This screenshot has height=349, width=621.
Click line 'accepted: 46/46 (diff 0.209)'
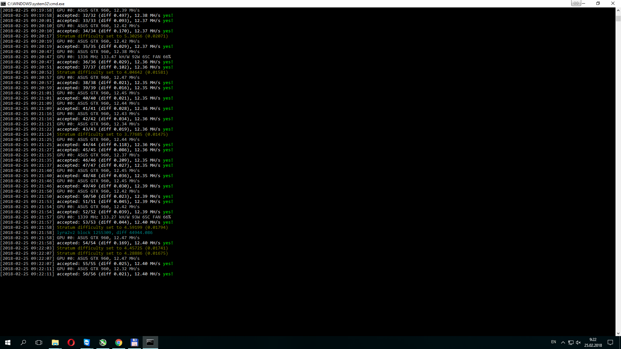87,160
